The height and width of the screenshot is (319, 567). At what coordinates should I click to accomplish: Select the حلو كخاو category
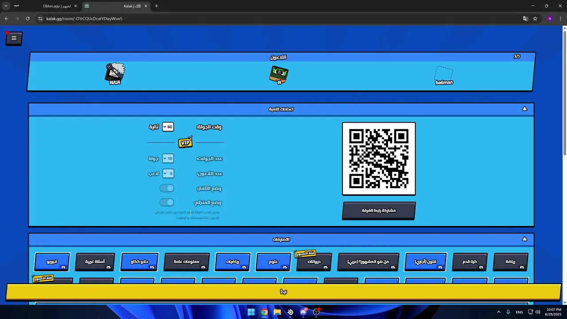tap(139, 262)
